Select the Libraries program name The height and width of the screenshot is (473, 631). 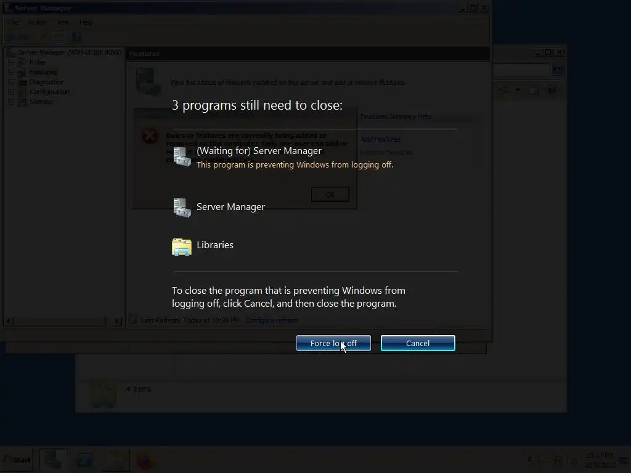point(215,245)
